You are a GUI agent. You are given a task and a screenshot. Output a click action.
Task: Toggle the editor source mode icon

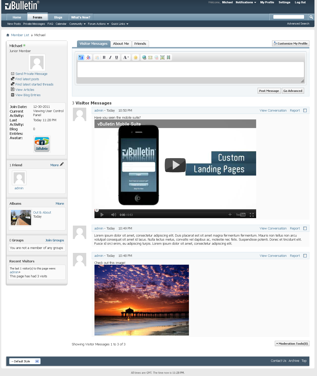point(81,57)
